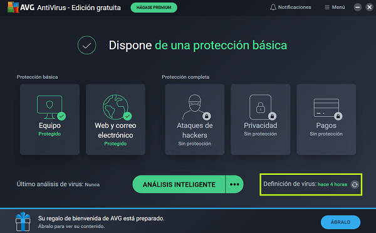
Task: Click 'Ábralo para ver su contenido.' text
Action: pos(71,226)
